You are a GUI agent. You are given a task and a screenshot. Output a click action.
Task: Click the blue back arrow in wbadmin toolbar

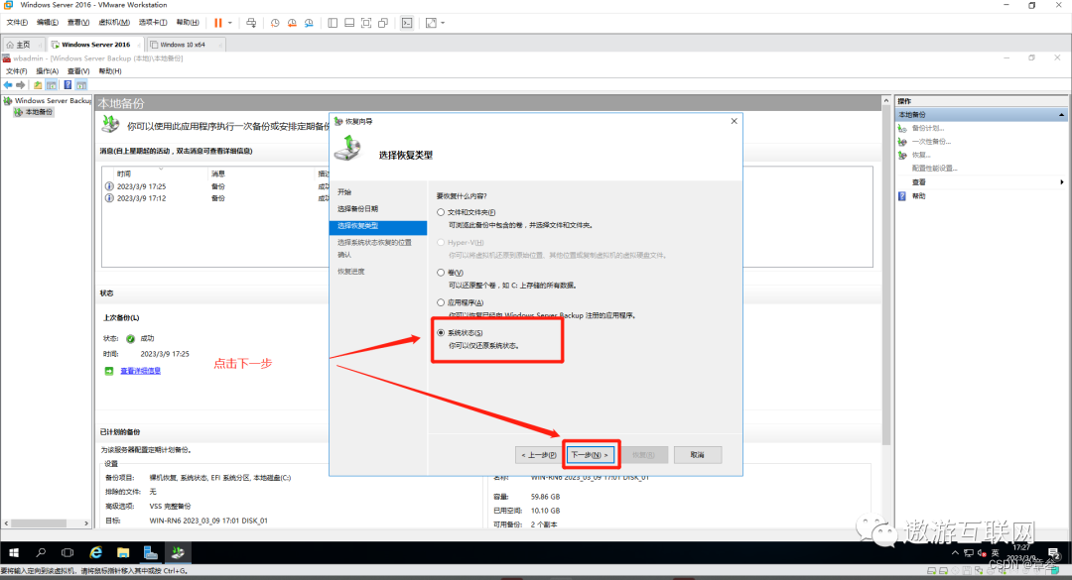[8, 84]
